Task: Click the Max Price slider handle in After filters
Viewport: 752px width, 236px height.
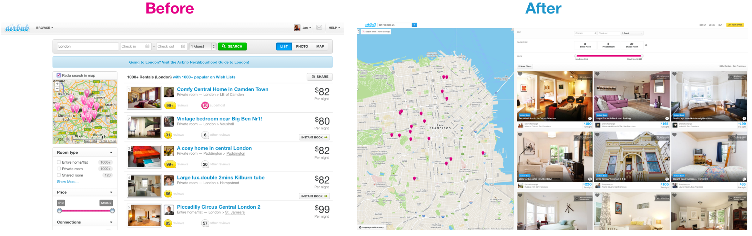Action: (642, 56)
